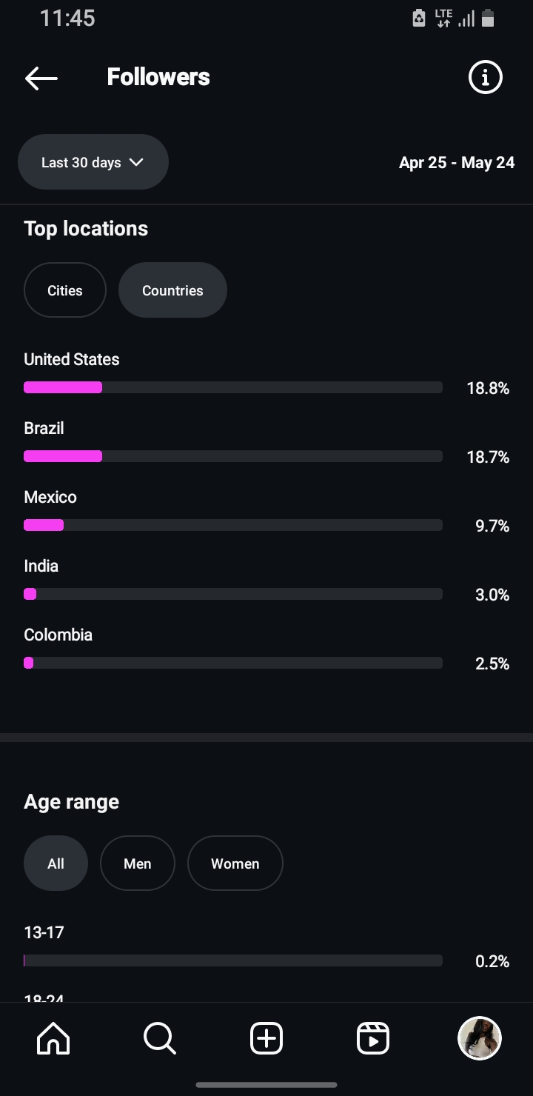Open the Search magnifier icon
Viewport: 533px width, 1096px height.
160,1038
